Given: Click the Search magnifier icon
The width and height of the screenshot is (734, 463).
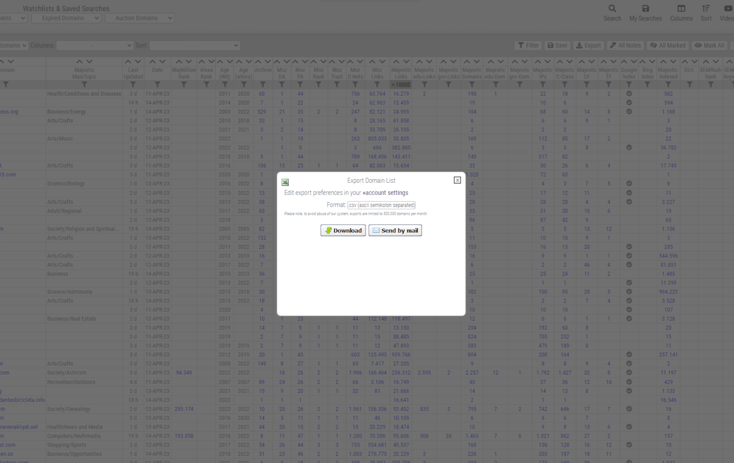Looking at the screenshot, I should 612,12.
